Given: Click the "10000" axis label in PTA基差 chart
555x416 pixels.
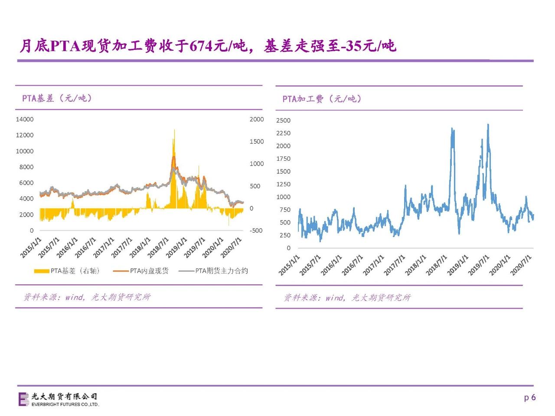Looking at the screenshot, I should click(25, 151).
